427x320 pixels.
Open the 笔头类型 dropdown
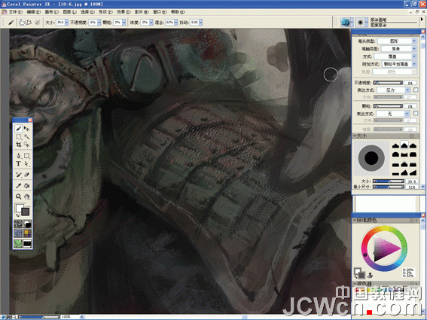[x=398, y=41]
